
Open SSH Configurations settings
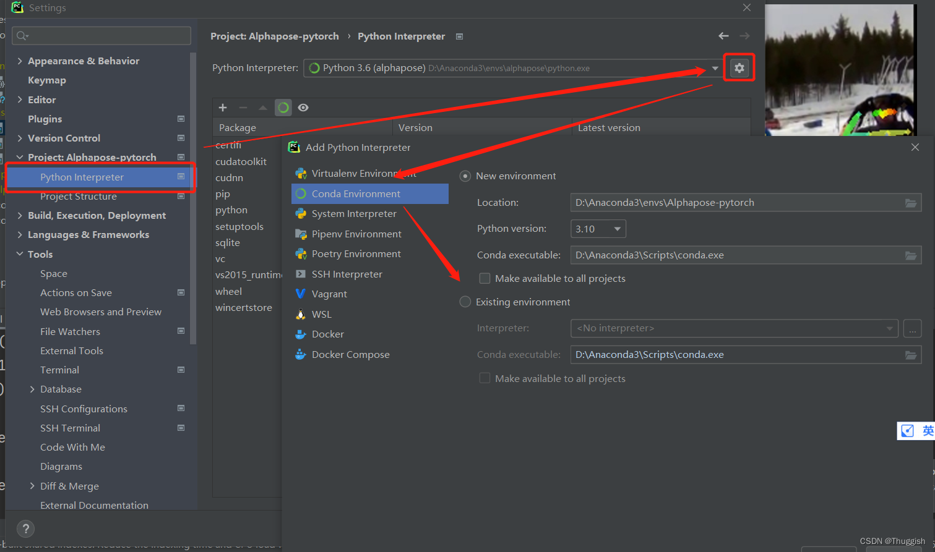pyautogui.click(x=84, y=409)
